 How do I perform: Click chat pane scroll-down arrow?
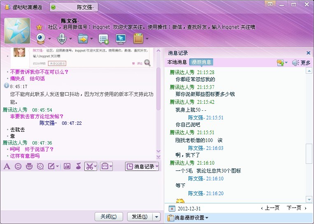point(158,151)
